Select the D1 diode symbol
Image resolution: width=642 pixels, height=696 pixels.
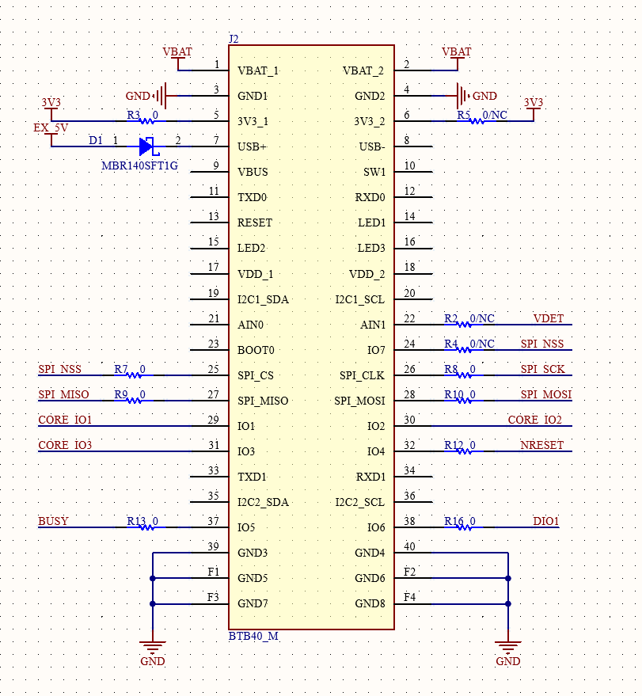click(146, 146)
